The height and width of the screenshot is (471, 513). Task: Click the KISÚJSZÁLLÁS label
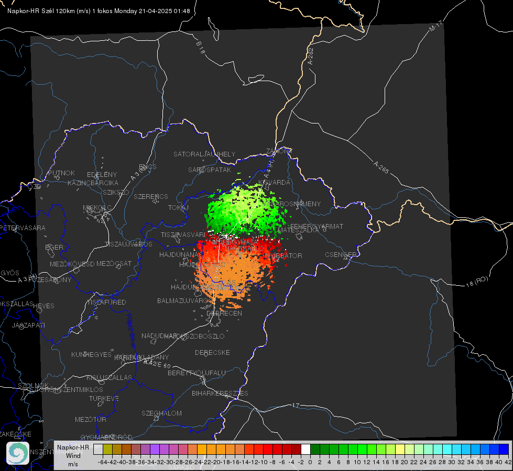coord(110,377)
